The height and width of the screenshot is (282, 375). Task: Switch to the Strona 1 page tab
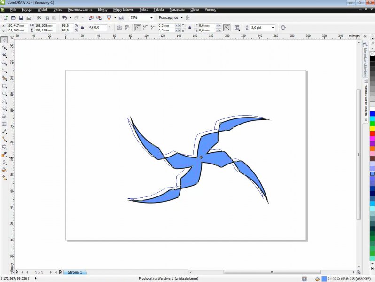[x=75, y=272]
